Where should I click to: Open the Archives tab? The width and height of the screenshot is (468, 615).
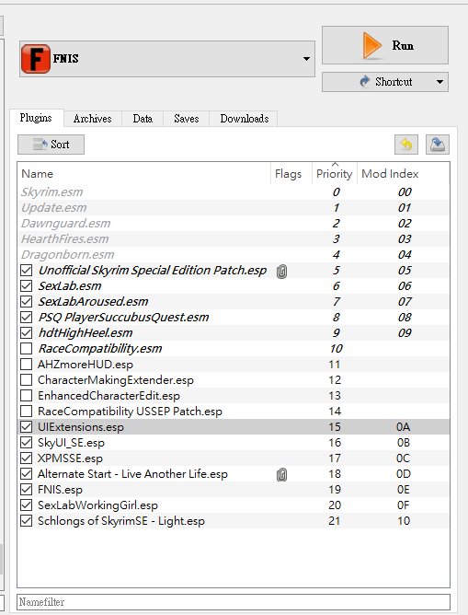93,119
